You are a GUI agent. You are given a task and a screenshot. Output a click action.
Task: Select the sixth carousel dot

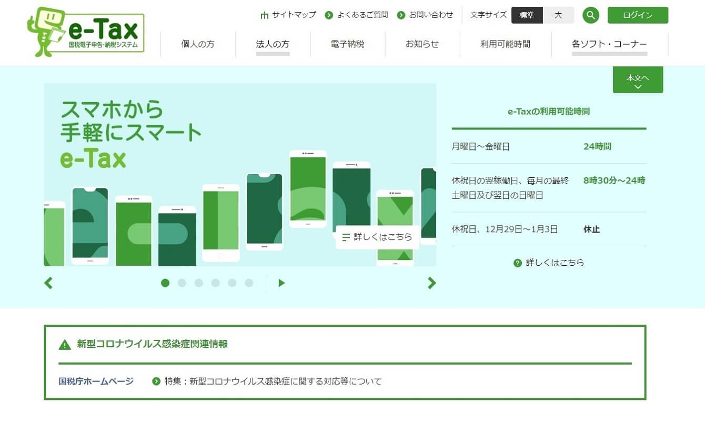(x=249, y=283)
